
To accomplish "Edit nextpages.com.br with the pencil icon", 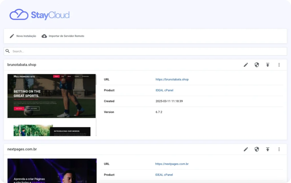I will 246,149.
